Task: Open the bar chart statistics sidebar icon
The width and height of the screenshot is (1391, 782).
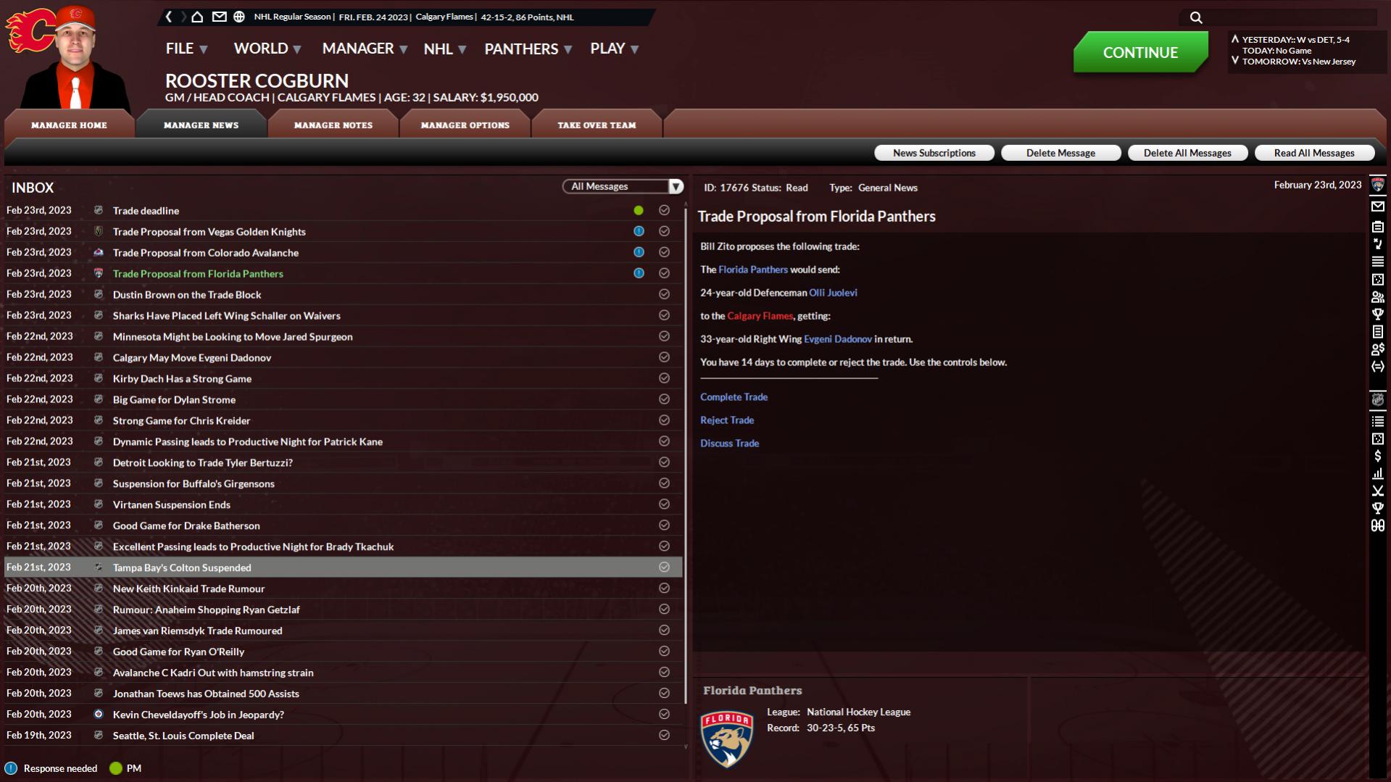Action: click(1377, 473)
